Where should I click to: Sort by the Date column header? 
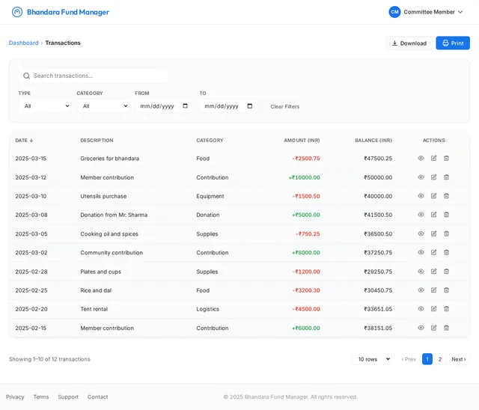[24, 140]
